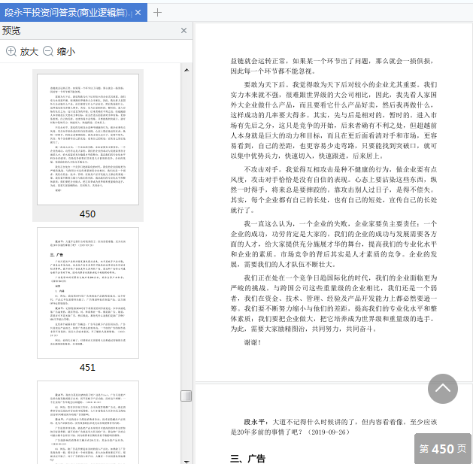Click the date text (2019-09-26)
Image resolution: width=473 pixels, height=464 pixels.
click(x=329, y=432)
